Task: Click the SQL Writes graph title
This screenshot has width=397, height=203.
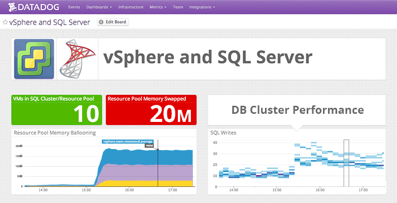Action: 223,132
